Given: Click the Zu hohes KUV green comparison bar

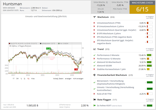Looking at the screenshot, I should (150, 106).
